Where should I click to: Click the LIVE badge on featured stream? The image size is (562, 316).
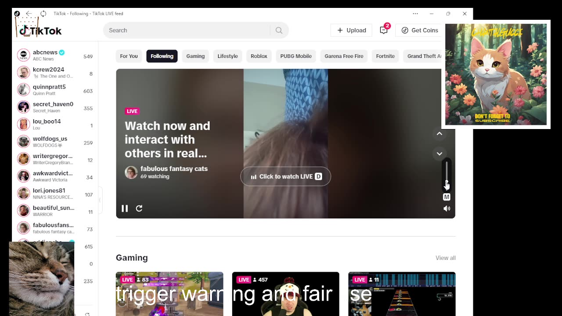point(132,111)
